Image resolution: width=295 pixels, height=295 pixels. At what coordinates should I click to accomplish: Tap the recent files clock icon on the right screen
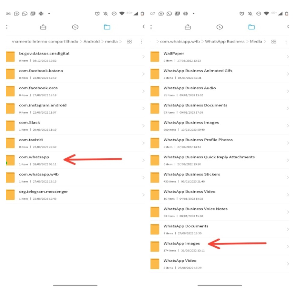(219, 27)
